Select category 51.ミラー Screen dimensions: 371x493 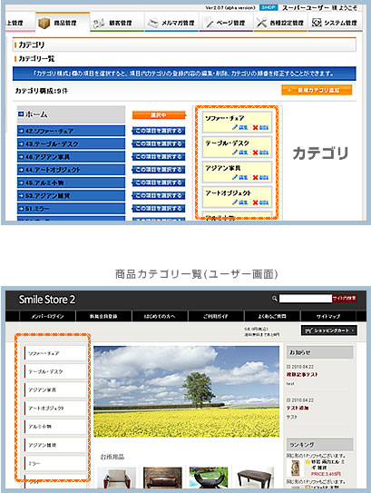(x=71, y=209)
